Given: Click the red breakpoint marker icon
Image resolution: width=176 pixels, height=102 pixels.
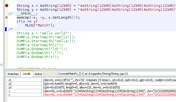Looking at the screenshot, I should point(7,6).
